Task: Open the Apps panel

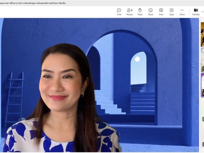Action: pos(171,12)
